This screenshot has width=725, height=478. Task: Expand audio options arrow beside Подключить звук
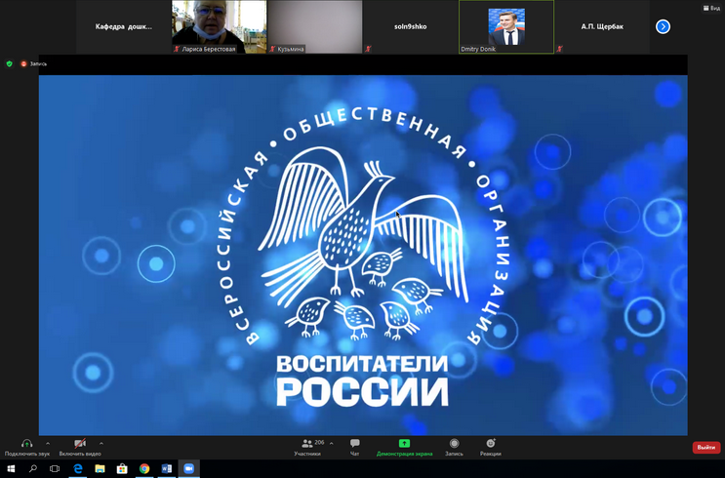[x=48, y=444]
